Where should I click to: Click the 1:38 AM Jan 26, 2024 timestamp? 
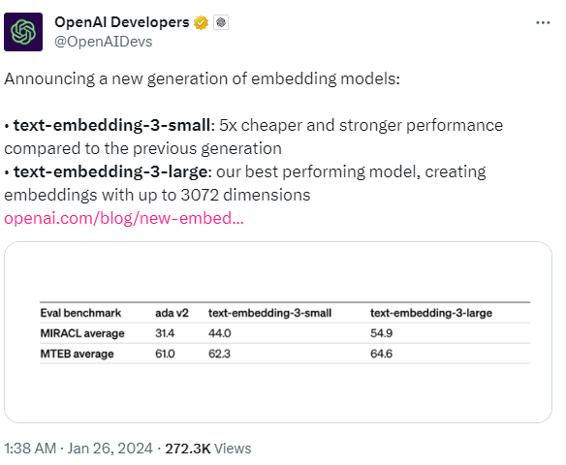79,449
